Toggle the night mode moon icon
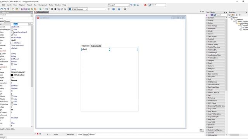 pyautogui.click(x=138, y=5)
